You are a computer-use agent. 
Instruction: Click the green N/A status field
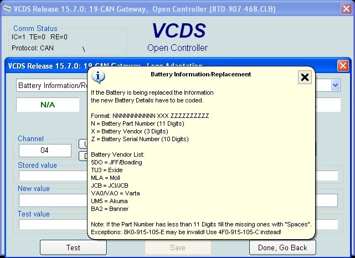click(48, 105)
